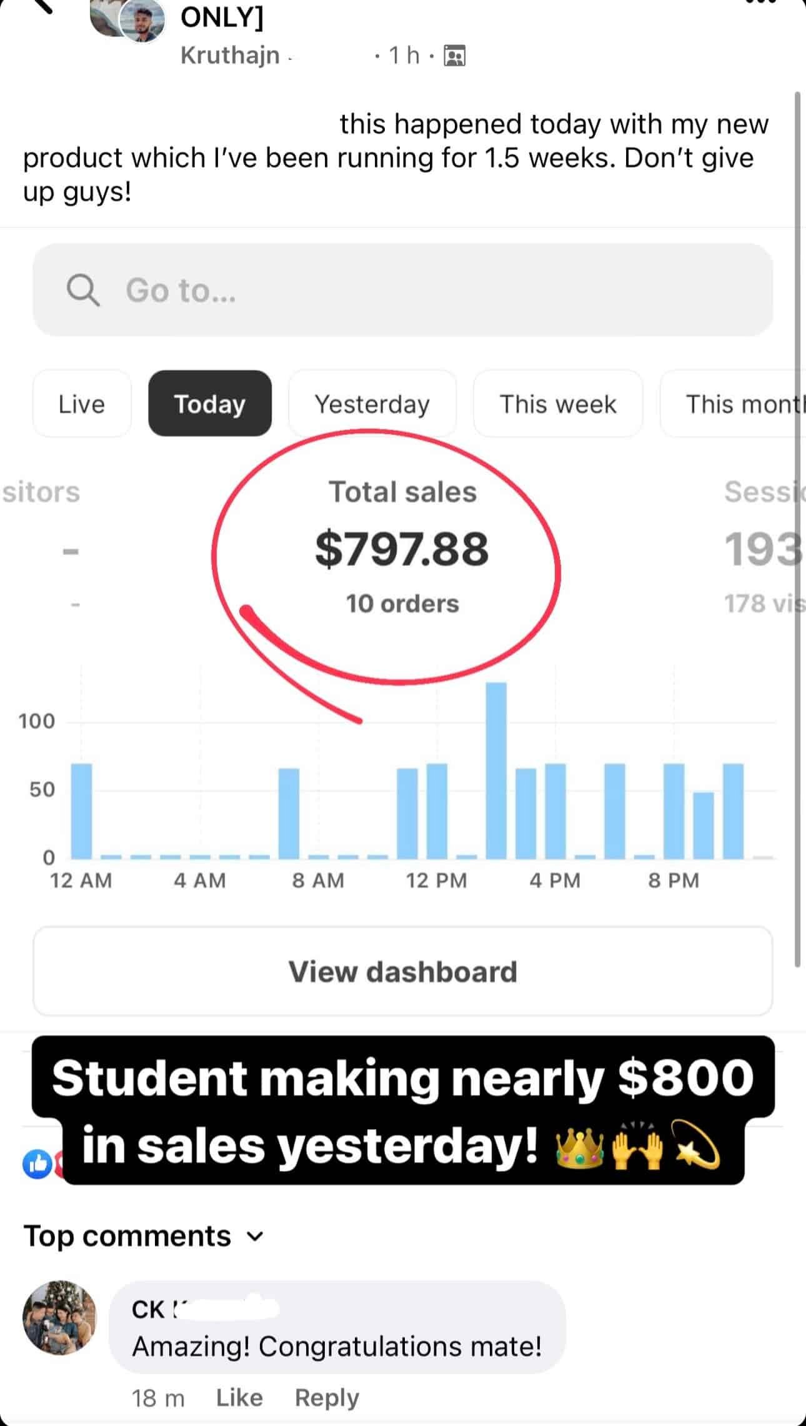Click the Go to... search field
Screen dimensions: 806x1426
[x=402, y=290]
